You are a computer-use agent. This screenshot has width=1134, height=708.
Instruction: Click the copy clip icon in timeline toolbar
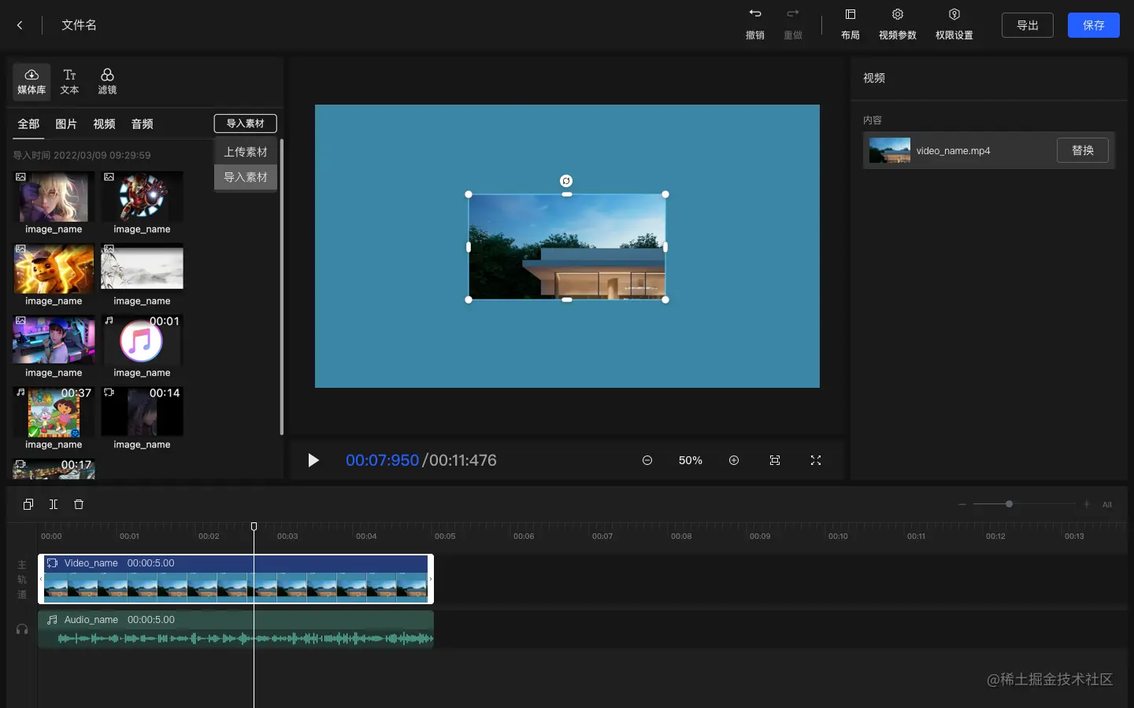28,504
